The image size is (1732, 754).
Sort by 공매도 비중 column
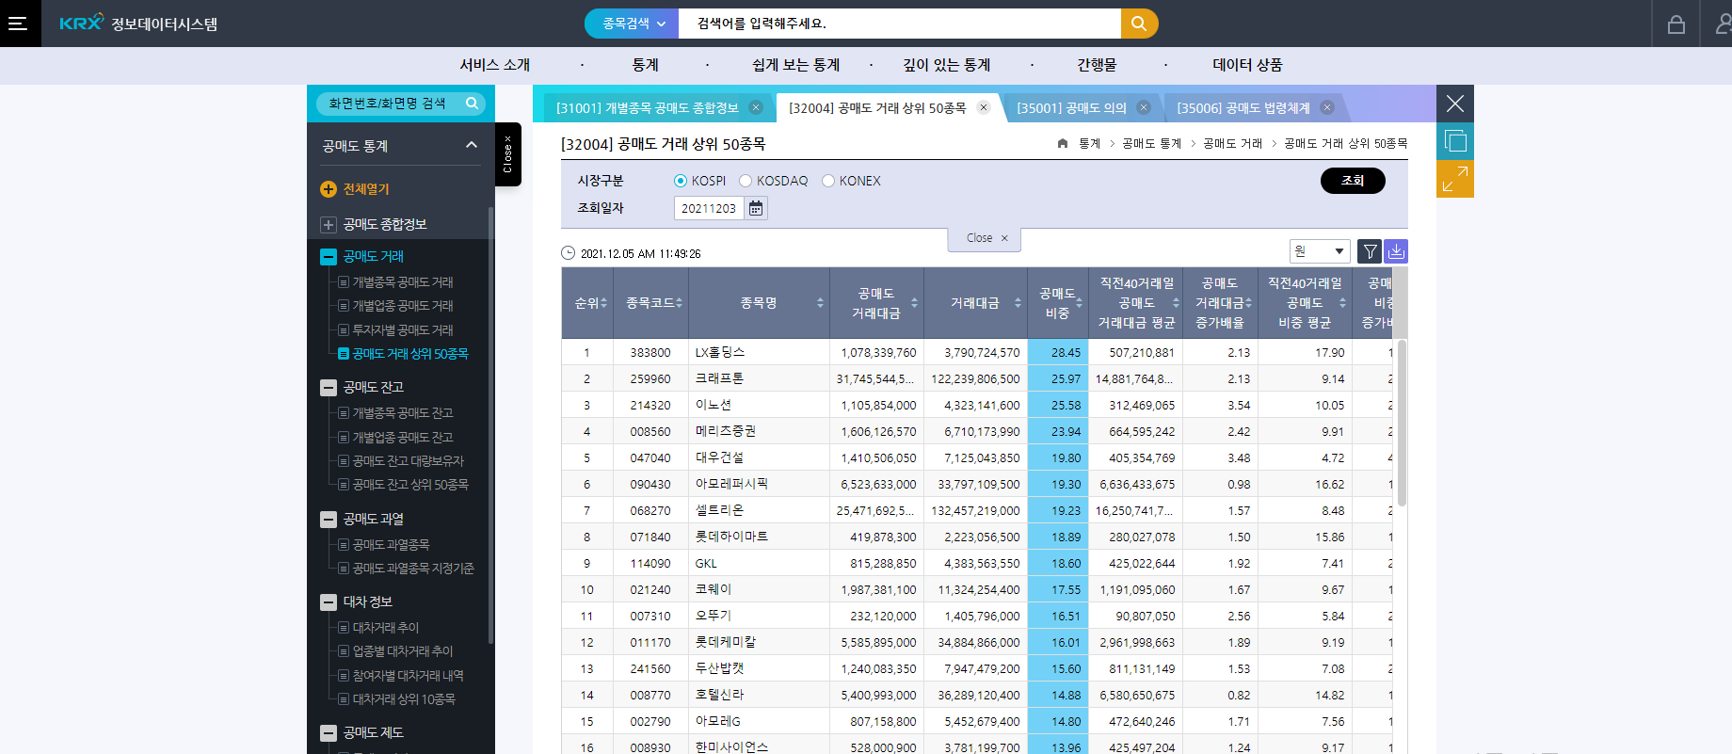coord(1079,302)
